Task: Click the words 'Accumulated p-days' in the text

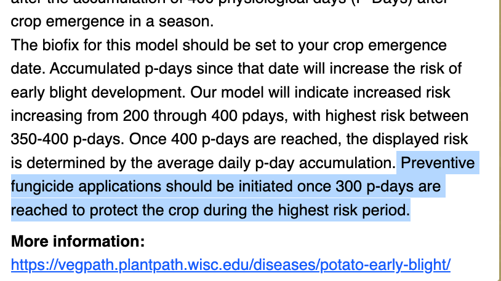Action: pos(121,69)
